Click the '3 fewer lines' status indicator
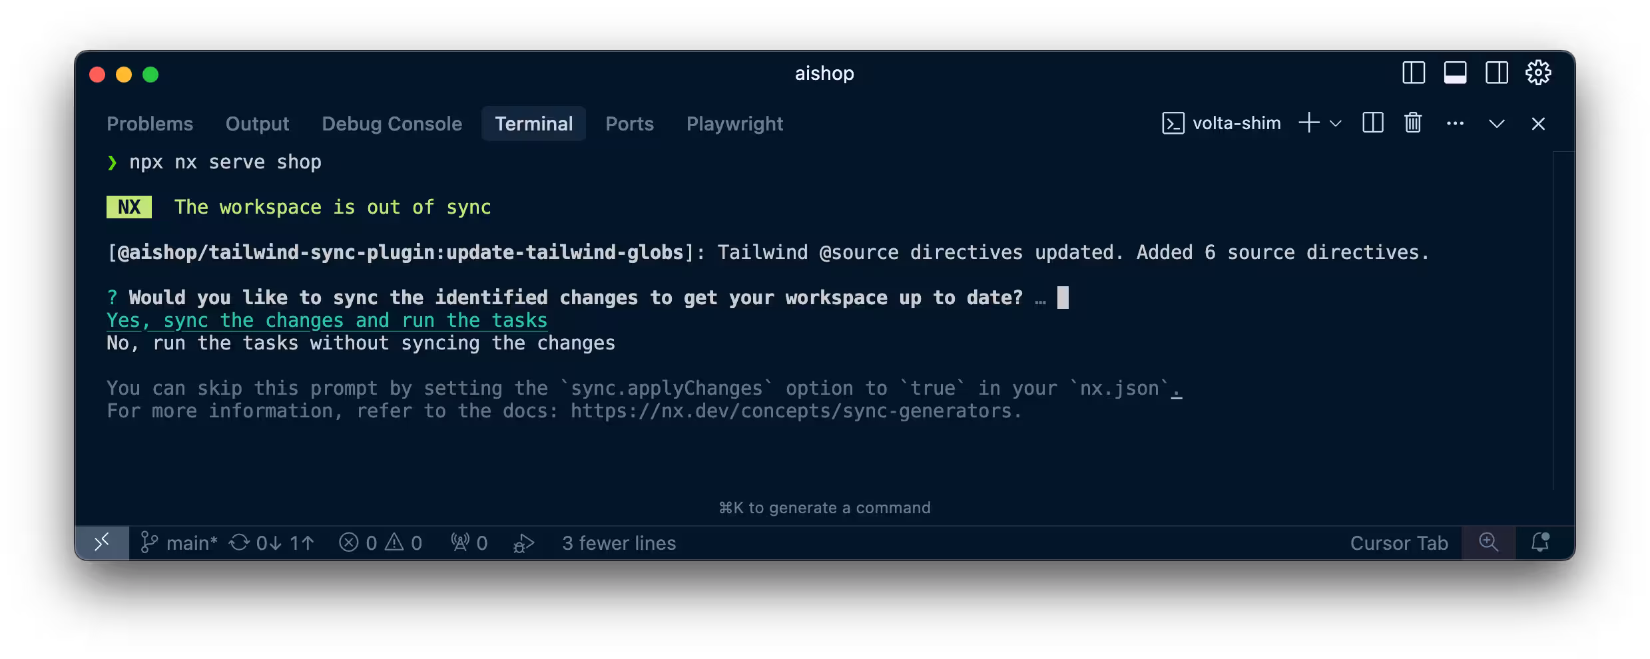 coord(619,543)
